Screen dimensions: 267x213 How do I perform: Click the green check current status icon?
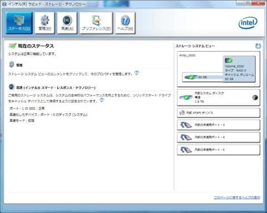click(x=12, y=46)
